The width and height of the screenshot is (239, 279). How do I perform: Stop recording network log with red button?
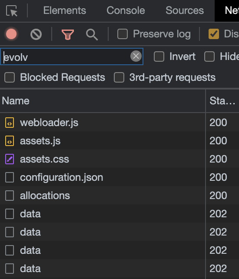[x=11, y=34]
